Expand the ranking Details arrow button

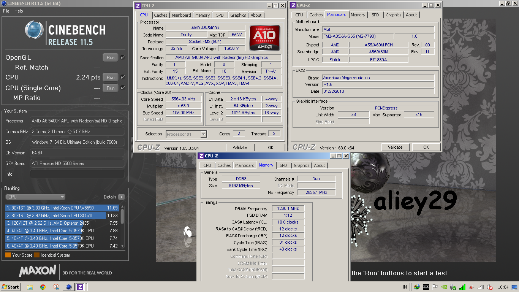click(x=121, y=197)
